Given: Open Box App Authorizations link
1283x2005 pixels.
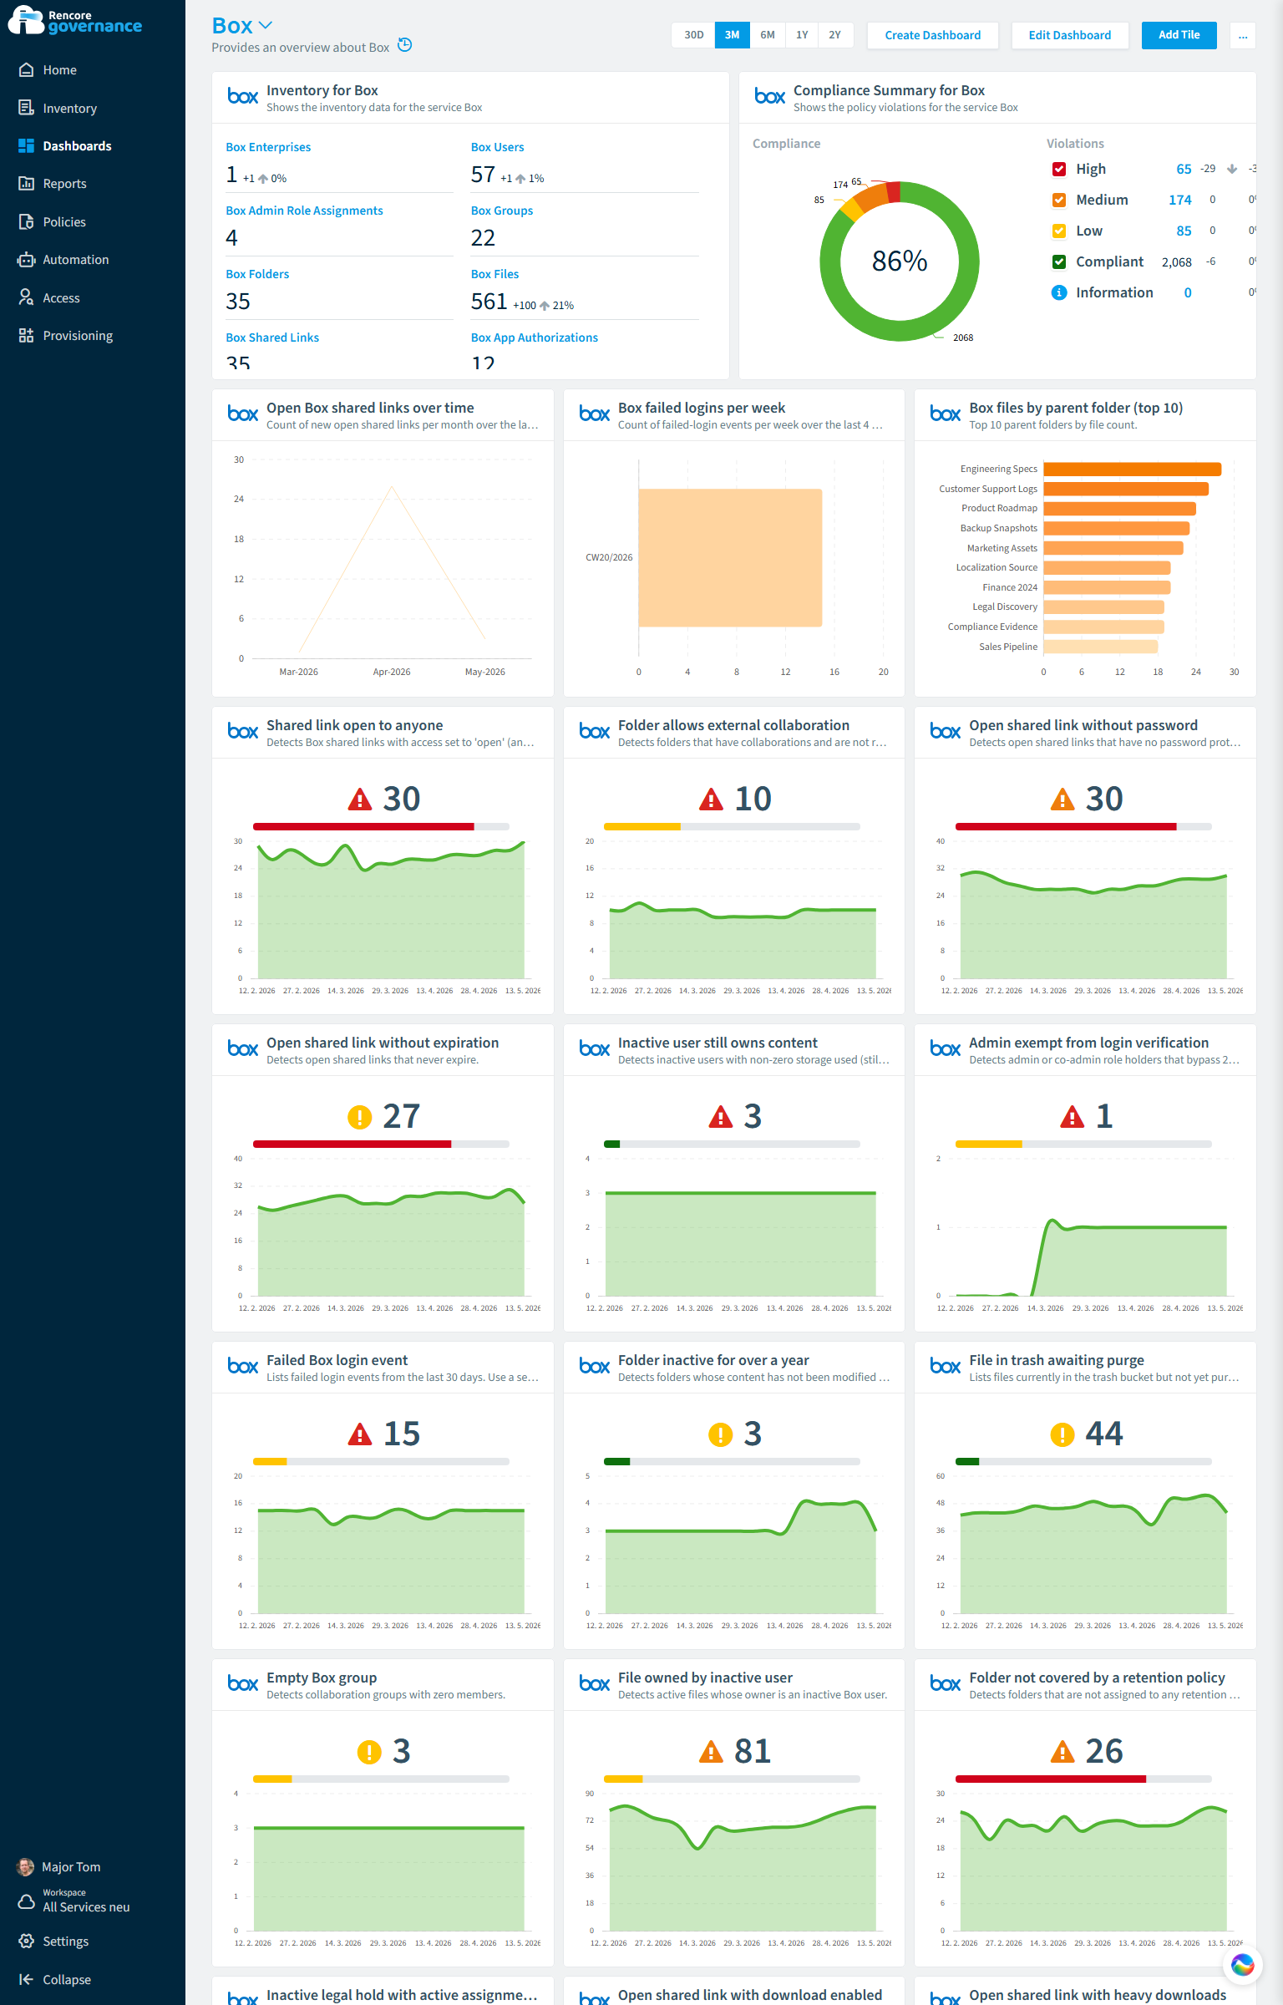Looking at the screenshot, I should [x=534, y=338].
